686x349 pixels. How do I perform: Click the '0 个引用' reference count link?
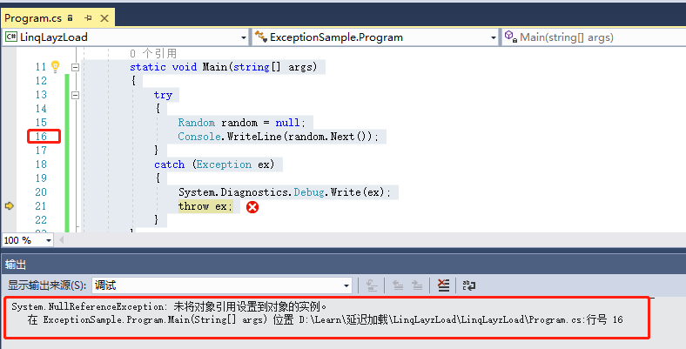coord(153,53)
